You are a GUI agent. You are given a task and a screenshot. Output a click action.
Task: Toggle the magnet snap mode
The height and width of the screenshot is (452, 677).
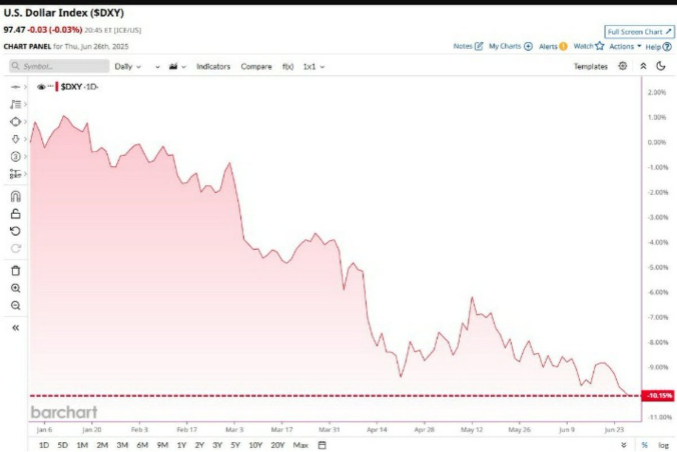tap(16, 196)
